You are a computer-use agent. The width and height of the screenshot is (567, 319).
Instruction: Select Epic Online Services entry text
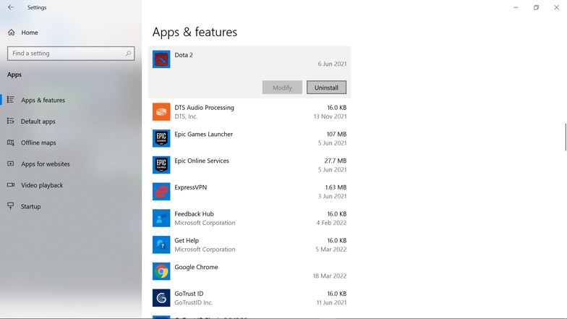[202, 161]
